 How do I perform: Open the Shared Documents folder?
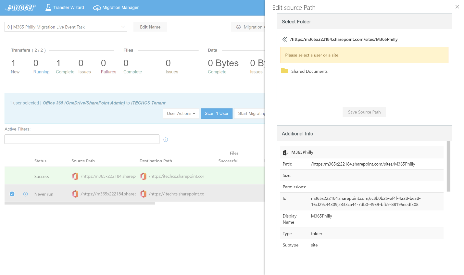(309, 71)
